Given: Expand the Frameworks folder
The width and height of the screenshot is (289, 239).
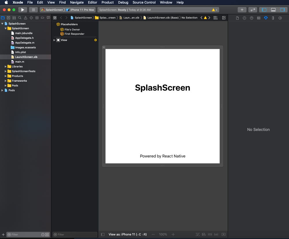Looking at the screenshot, I should 5,81.
